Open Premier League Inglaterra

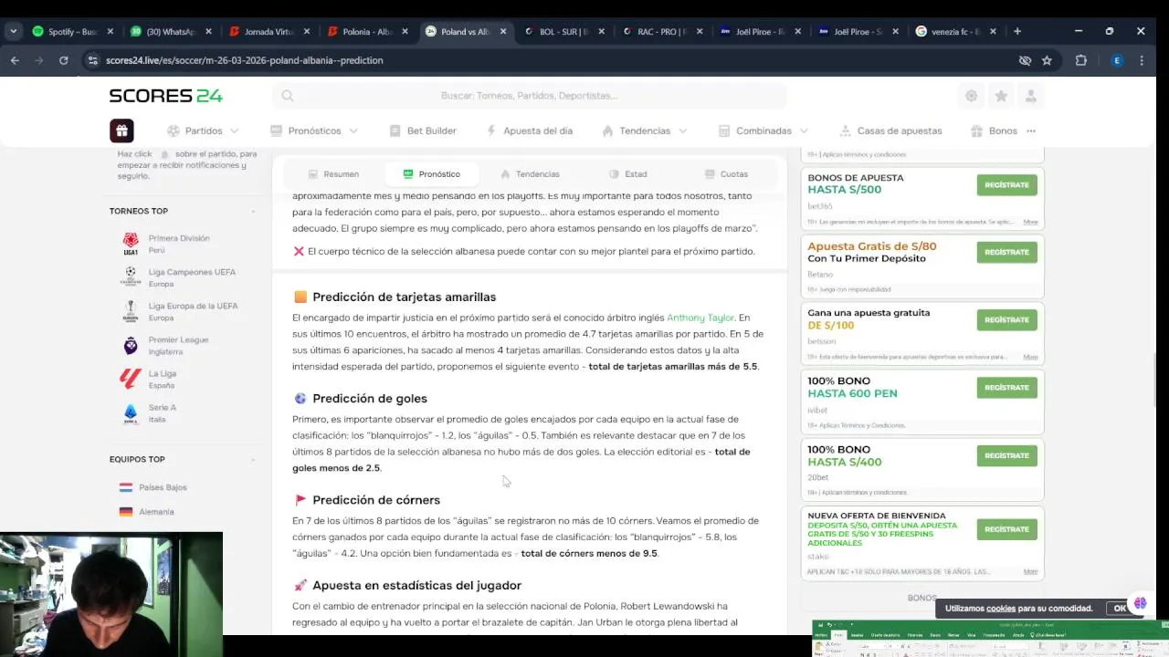165,345
